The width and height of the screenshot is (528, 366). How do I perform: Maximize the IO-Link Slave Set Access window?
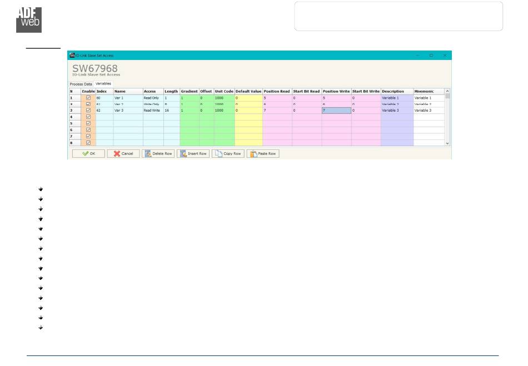pos(431,56)
